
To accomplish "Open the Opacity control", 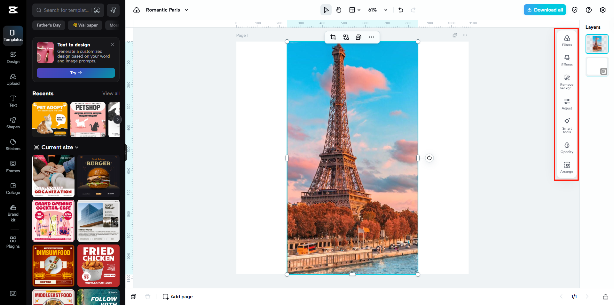I will (x=567, y=148).
